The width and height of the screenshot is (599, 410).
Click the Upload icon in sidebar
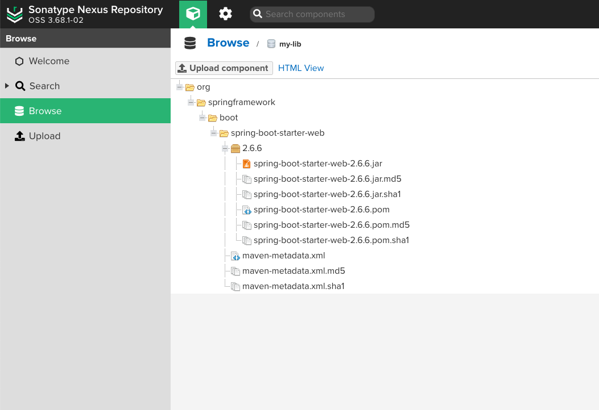tap(19, 136)
